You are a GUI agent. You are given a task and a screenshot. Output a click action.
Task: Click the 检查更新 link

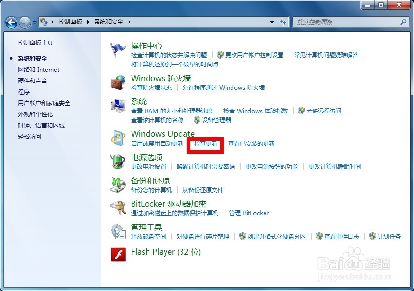205,144
